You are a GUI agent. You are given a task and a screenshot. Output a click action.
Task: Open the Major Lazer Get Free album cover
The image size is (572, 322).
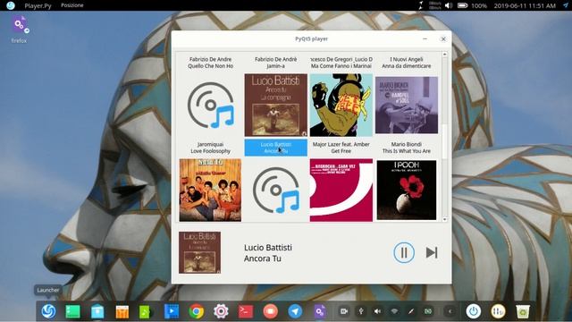pos(341,106)
